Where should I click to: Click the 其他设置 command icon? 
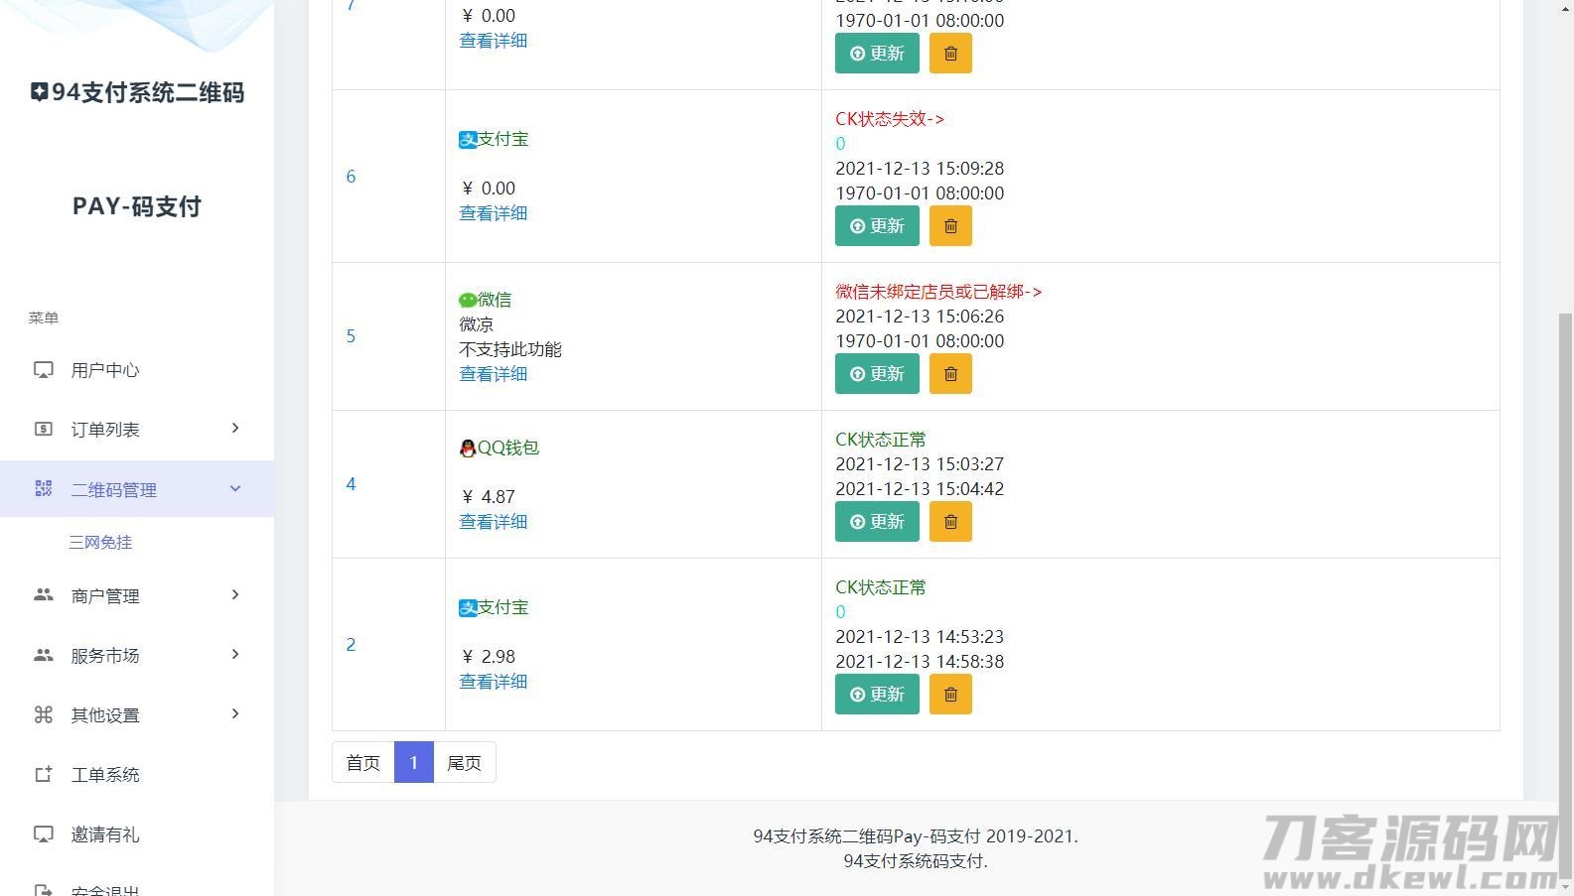[x=44, y=715]
